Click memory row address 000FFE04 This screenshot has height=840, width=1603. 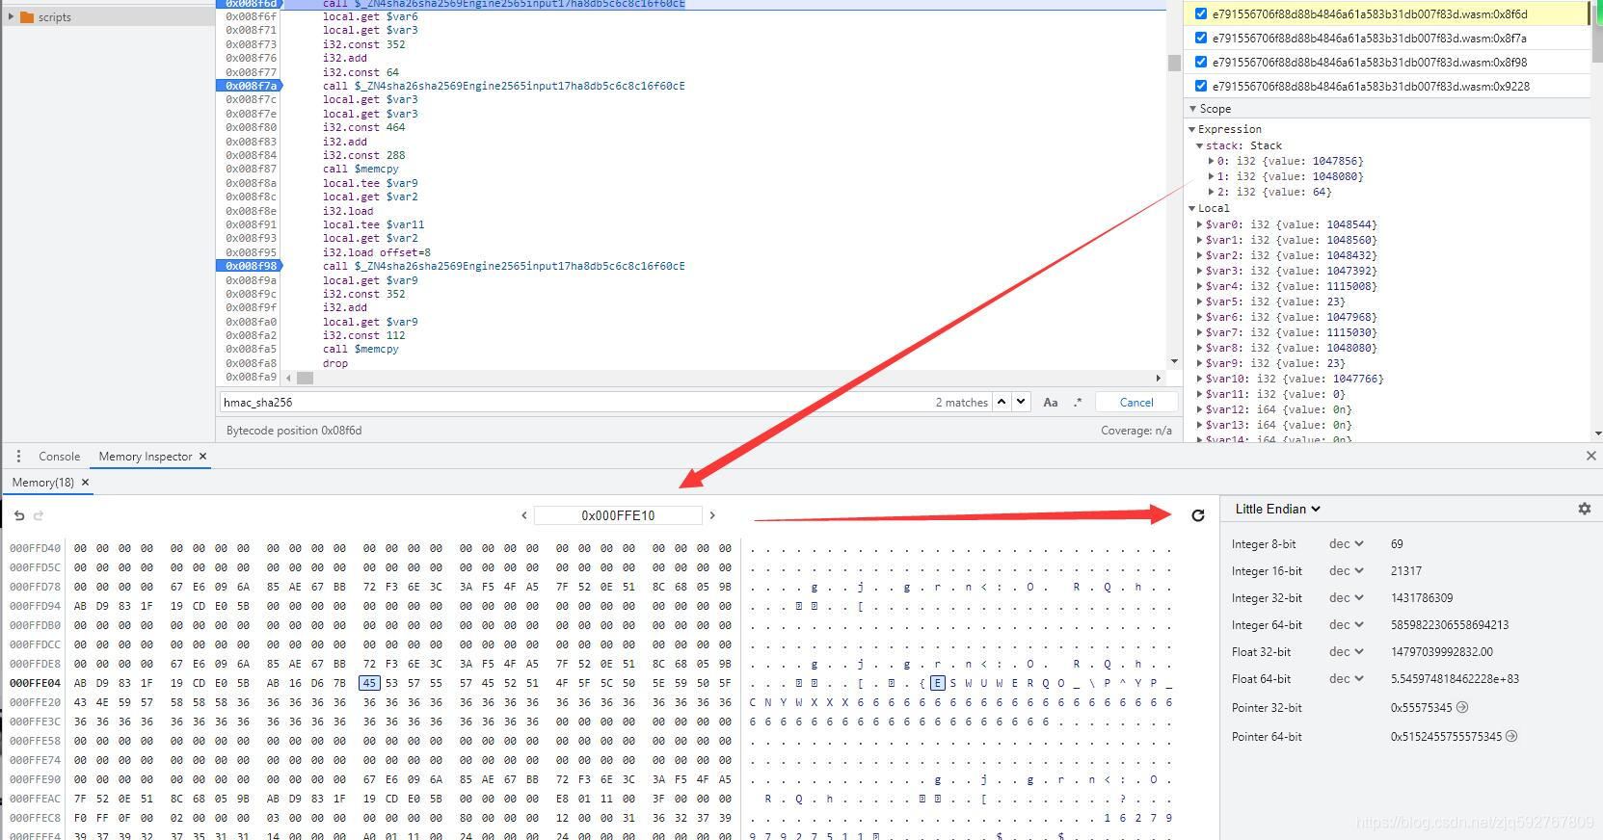coord(35,683)
